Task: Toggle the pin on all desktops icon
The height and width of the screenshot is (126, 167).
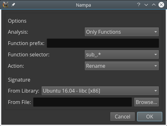Action: 13,5
